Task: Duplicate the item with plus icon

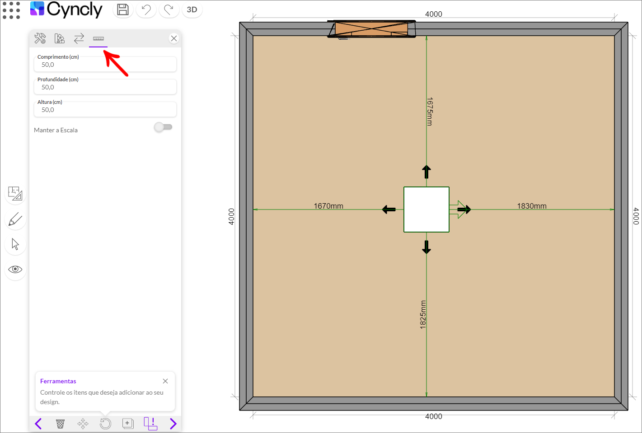Action: (x=128, y=424)
